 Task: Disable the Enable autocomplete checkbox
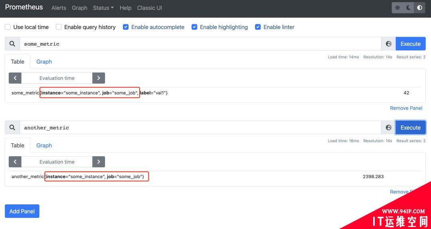pos(126,27)
